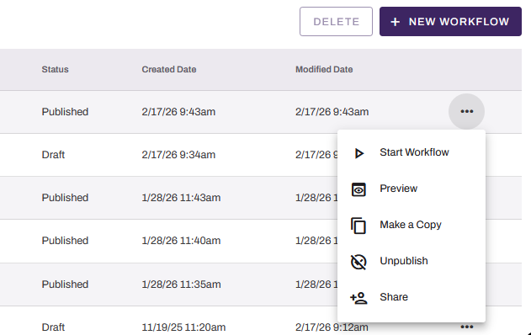Screen dimensions: 531x335
Task: Click Published status in 2/17/26 9:43am row
Action: pos(65,112)
